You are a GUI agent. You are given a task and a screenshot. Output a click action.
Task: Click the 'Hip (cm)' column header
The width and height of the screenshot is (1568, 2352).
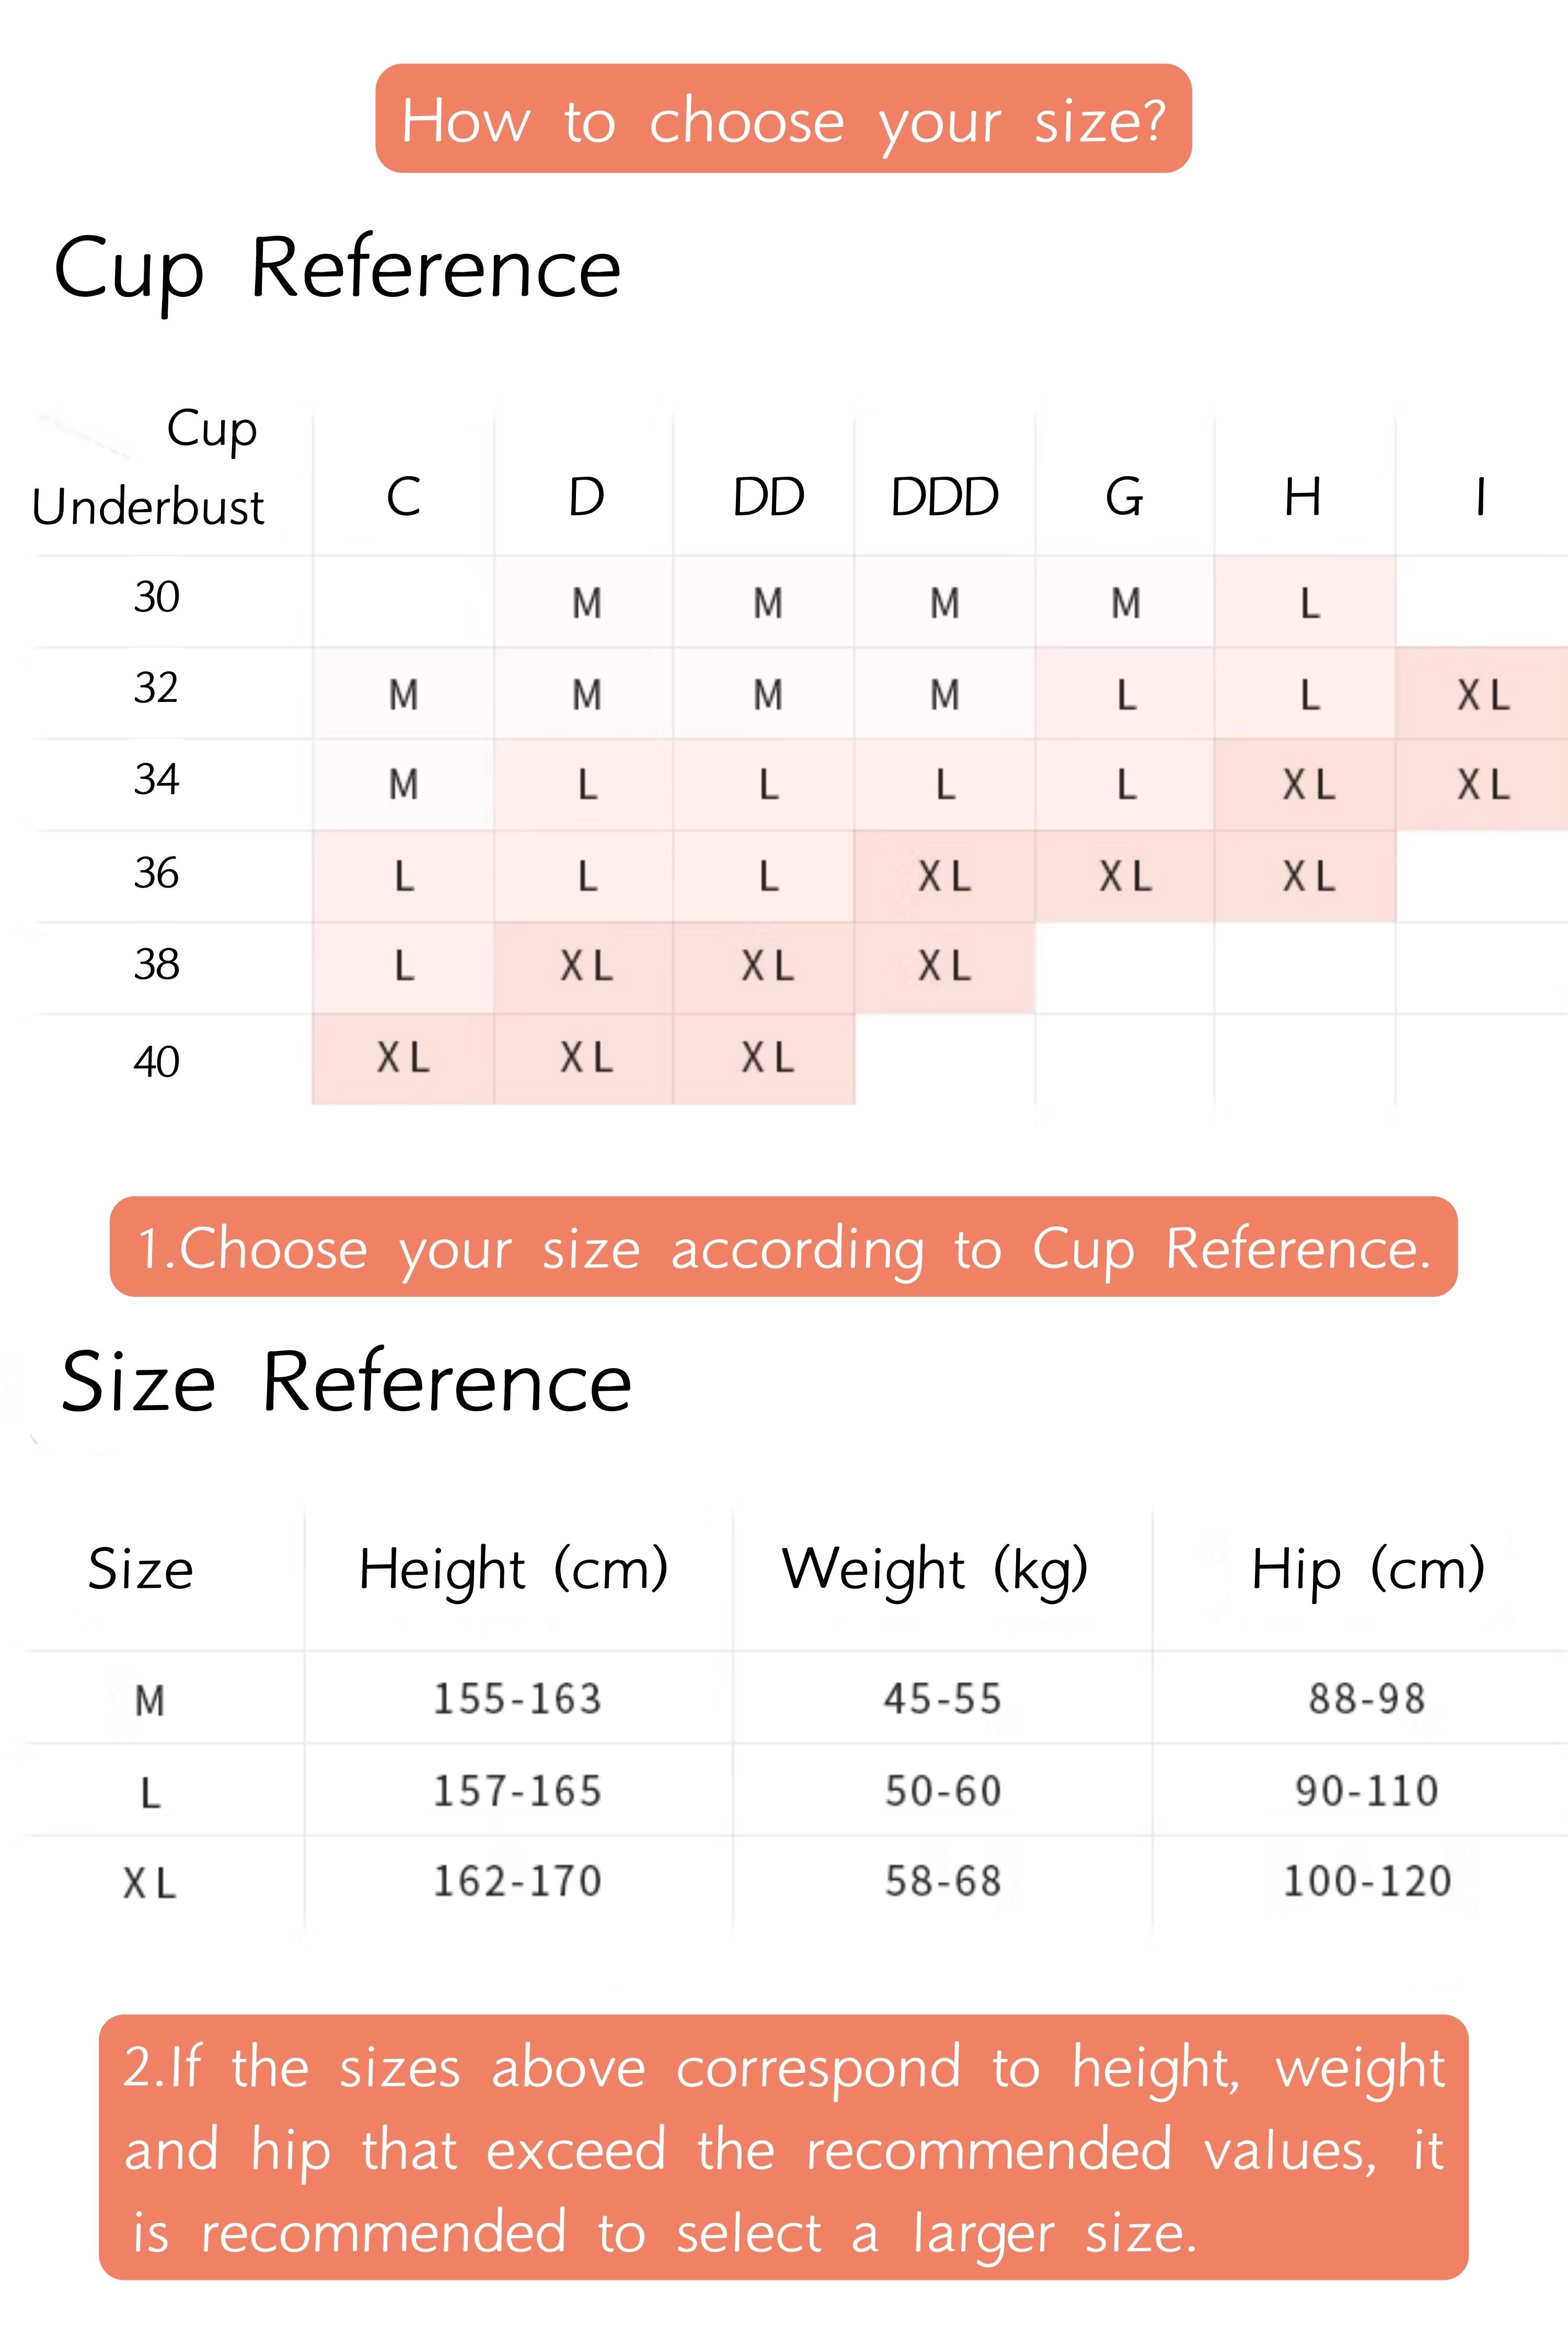click(x=1368, y=1569)
